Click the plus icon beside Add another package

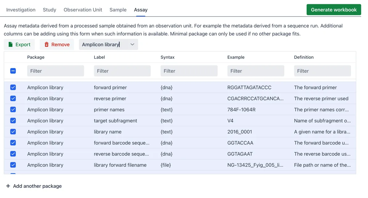(x=8, y=186)
